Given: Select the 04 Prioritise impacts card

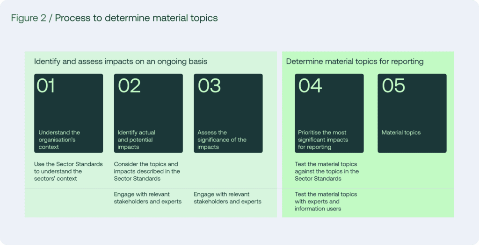Looking at the screenshot, I should (329, 113).
